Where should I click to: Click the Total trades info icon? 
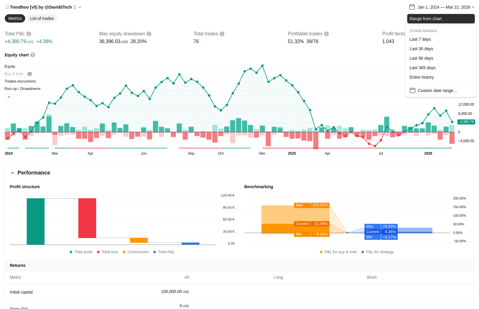coord(222,34)
